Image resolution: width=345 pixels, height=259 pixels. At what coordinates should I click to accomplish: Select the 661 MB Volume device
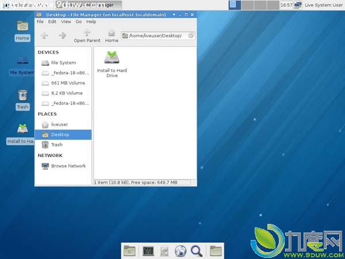pos(67,83)
